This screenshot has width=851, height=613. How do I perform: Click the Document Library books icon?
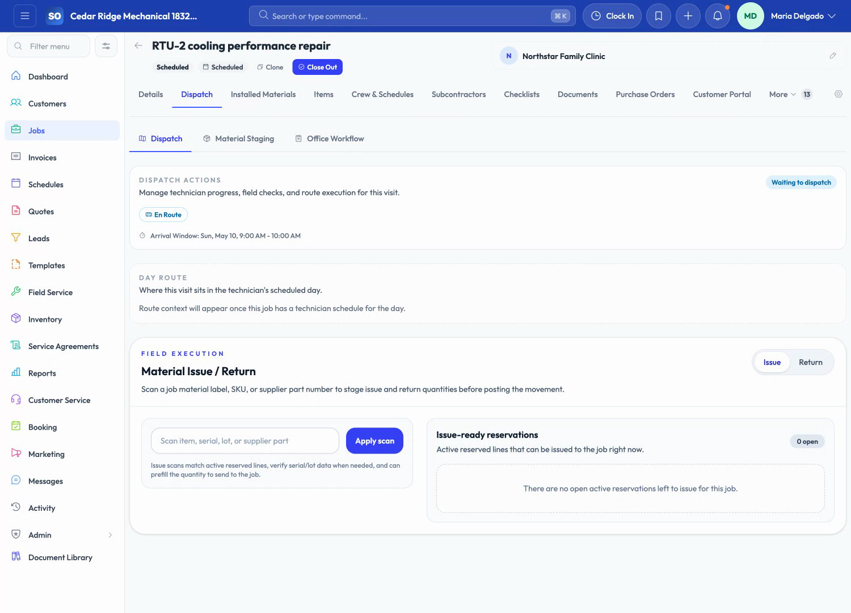point(16,557)
